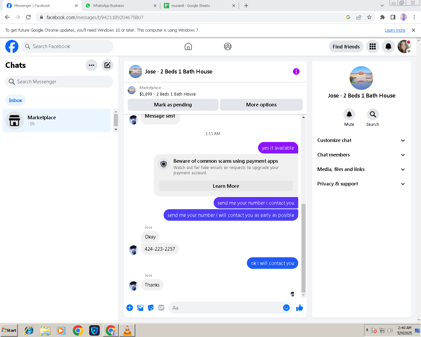Search in conversation magnifier icon
The image size is (421, 337).
(373, 114)
